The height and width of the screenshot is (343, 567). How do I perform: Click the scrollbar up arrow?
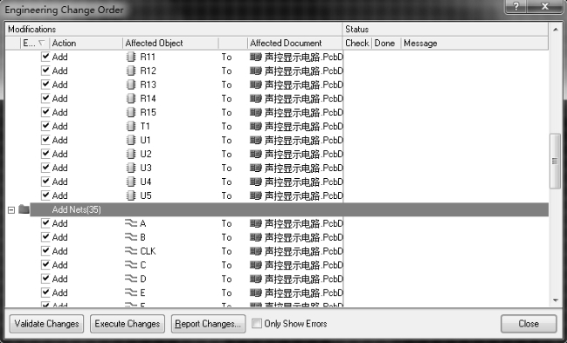point(555,30)
